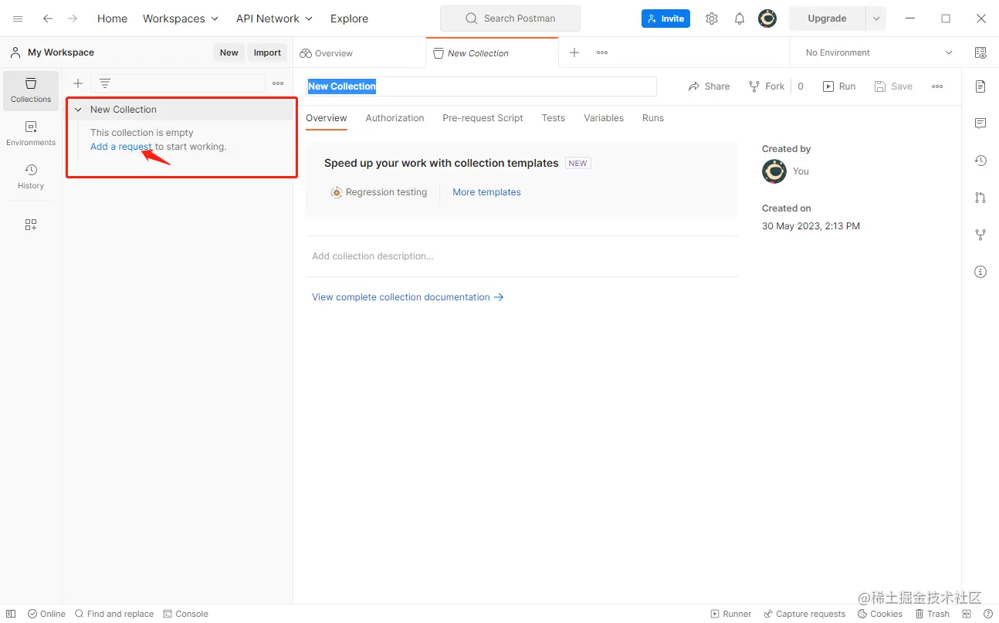
Task: Go forward using the right arrow
Action: 73,19
